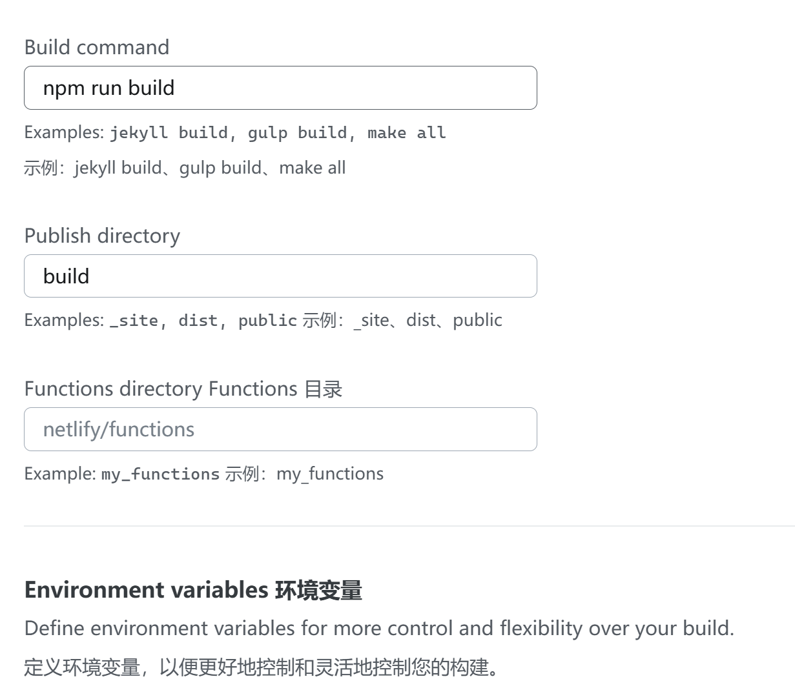
Task: Click the "jekyll build" monospace example
Action: click(x=169, y=133)
